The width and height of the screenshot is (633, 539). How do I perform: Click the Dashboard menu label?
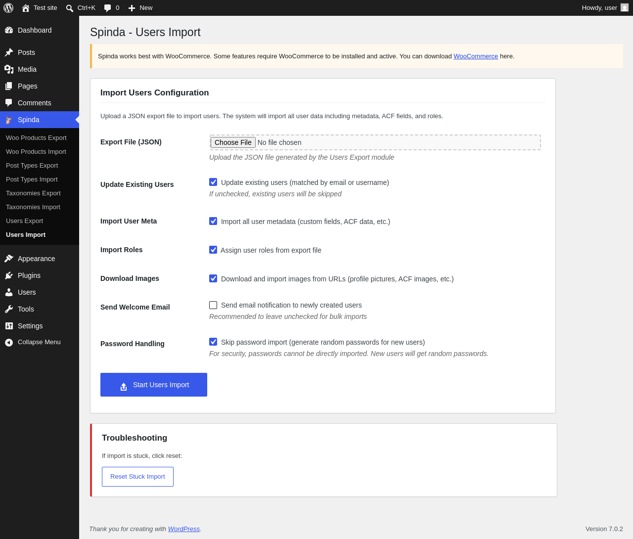coord(35,30)
